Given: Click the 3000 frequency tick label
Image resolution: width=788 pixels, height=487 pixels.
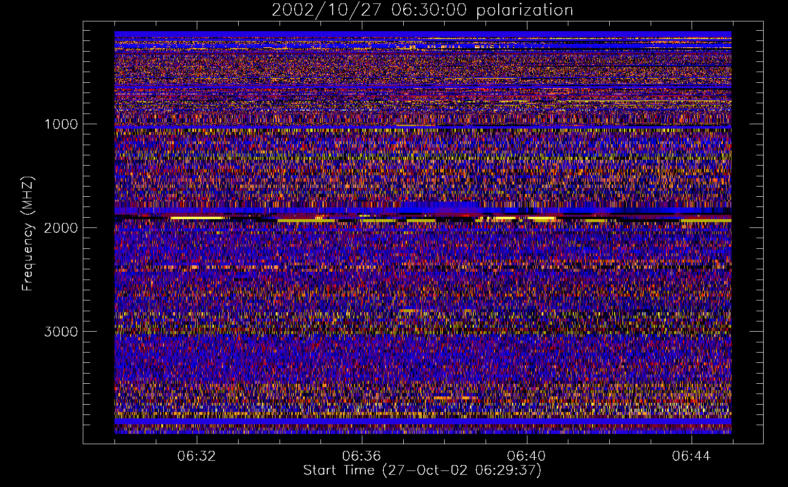Looking at the screenshot, I should point(61,332).
